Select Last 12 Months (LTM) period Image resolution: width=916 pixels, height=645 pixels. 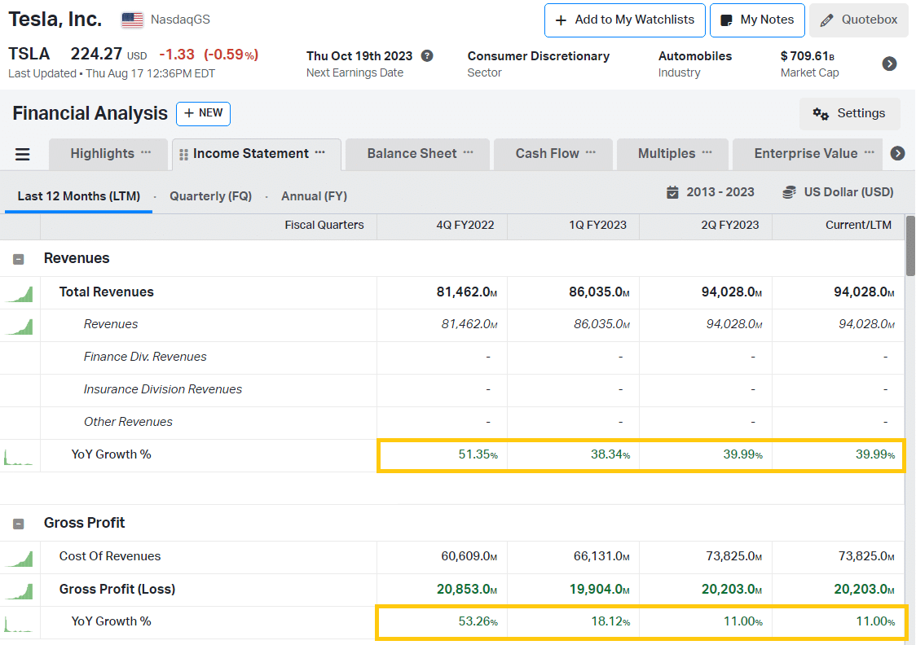tap(79, 196)
